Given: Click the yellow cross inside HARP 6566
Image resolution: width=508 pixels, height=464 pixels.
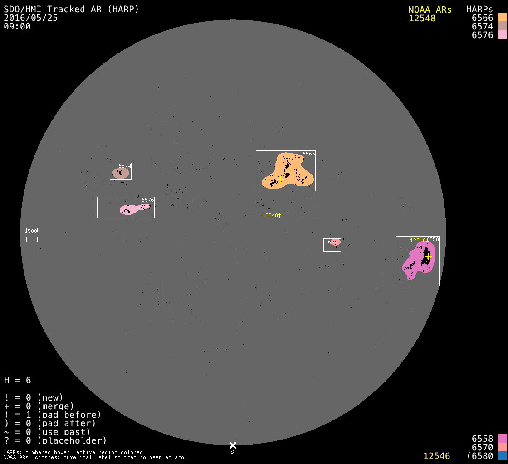Looking at the screenshot, I should (281, 180).
